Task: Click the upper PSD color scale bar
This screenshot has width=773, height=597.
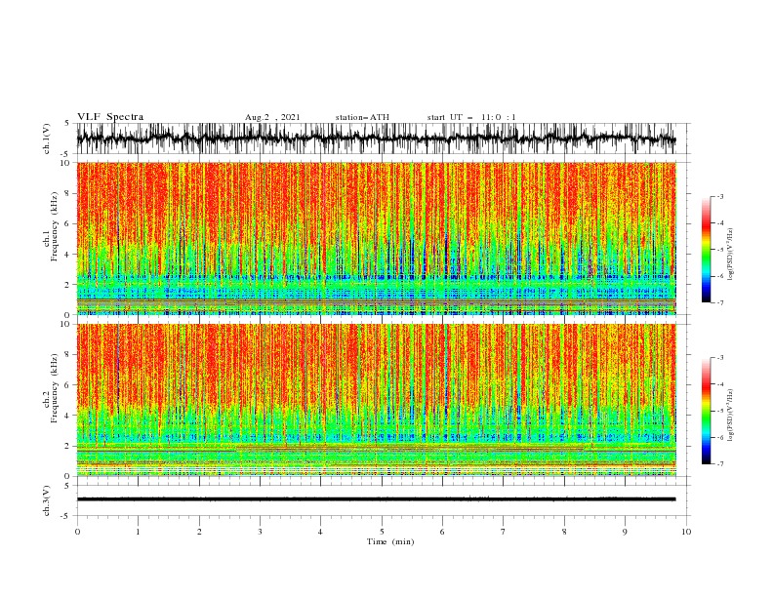Action: (706, 250)
